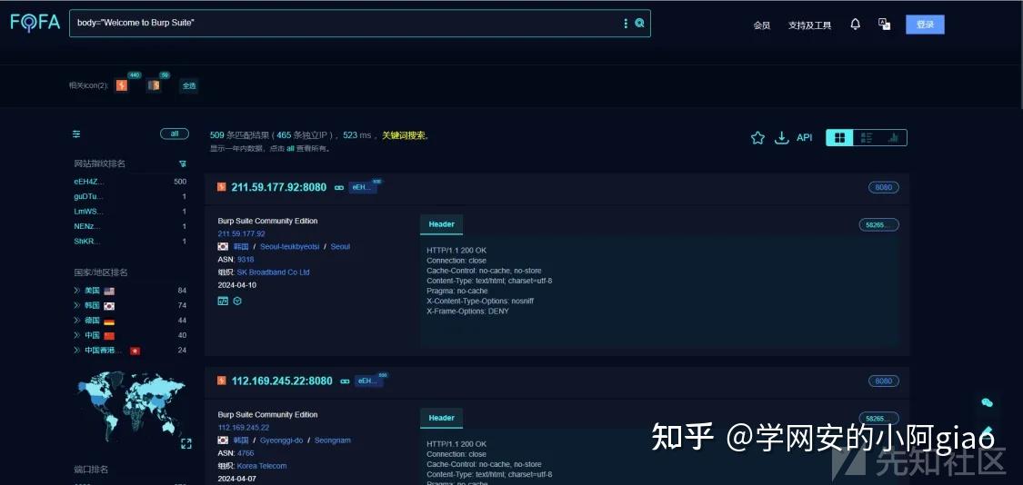Click the 8080 port badge for 211.59.177.92
The image size is (1023, 485).
(883, 188)
